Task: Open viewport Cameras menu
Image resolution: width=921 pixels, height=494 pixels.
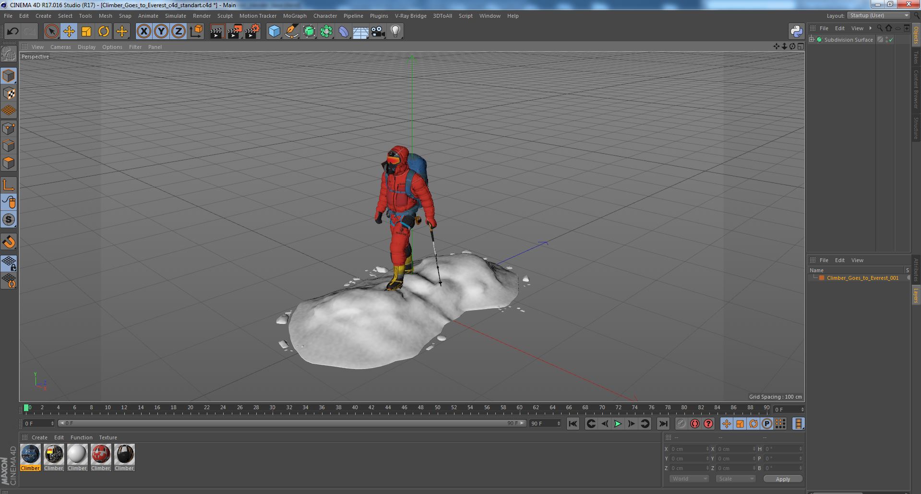Action: point(60,47)
